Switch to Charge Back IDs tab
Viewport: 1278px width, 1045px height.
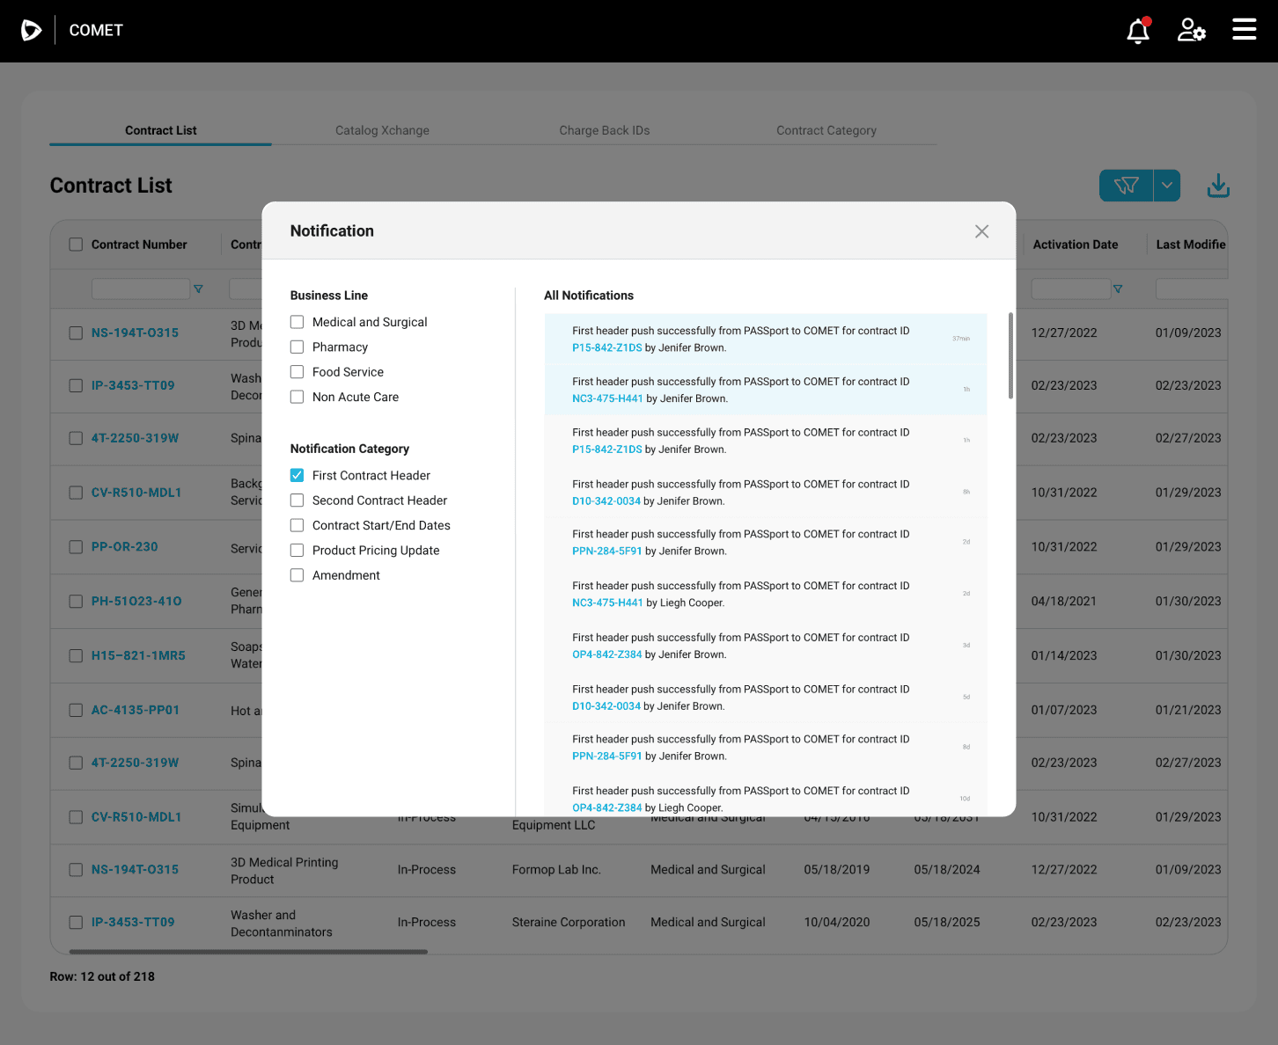(x=605, y=130)
